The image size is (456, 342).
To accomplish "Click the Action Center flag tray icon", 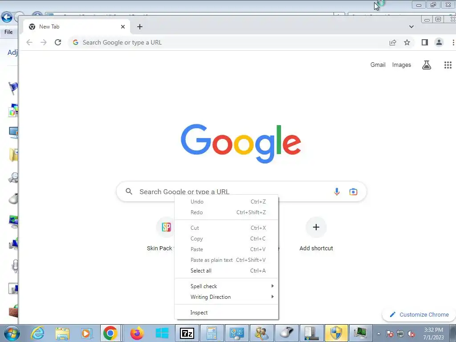I will pyautogui.click(x=390, y=334).
